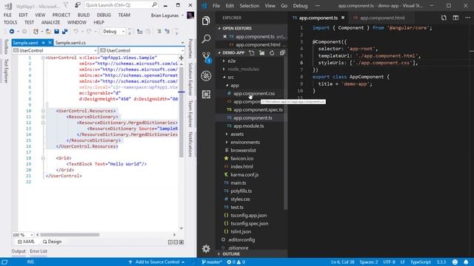The height and width of the screenshot is (266, 474).
Task: Open the Explorer view in VS Code activity bar
Action: 206,21
